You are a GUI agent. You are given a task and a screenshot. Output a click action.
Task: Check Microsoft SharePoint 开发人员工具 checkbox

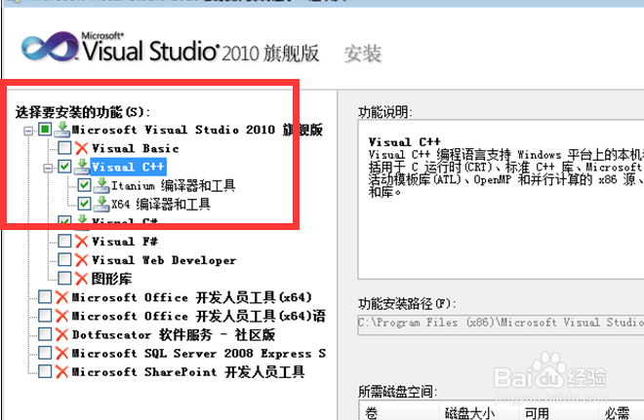point(45,371)
